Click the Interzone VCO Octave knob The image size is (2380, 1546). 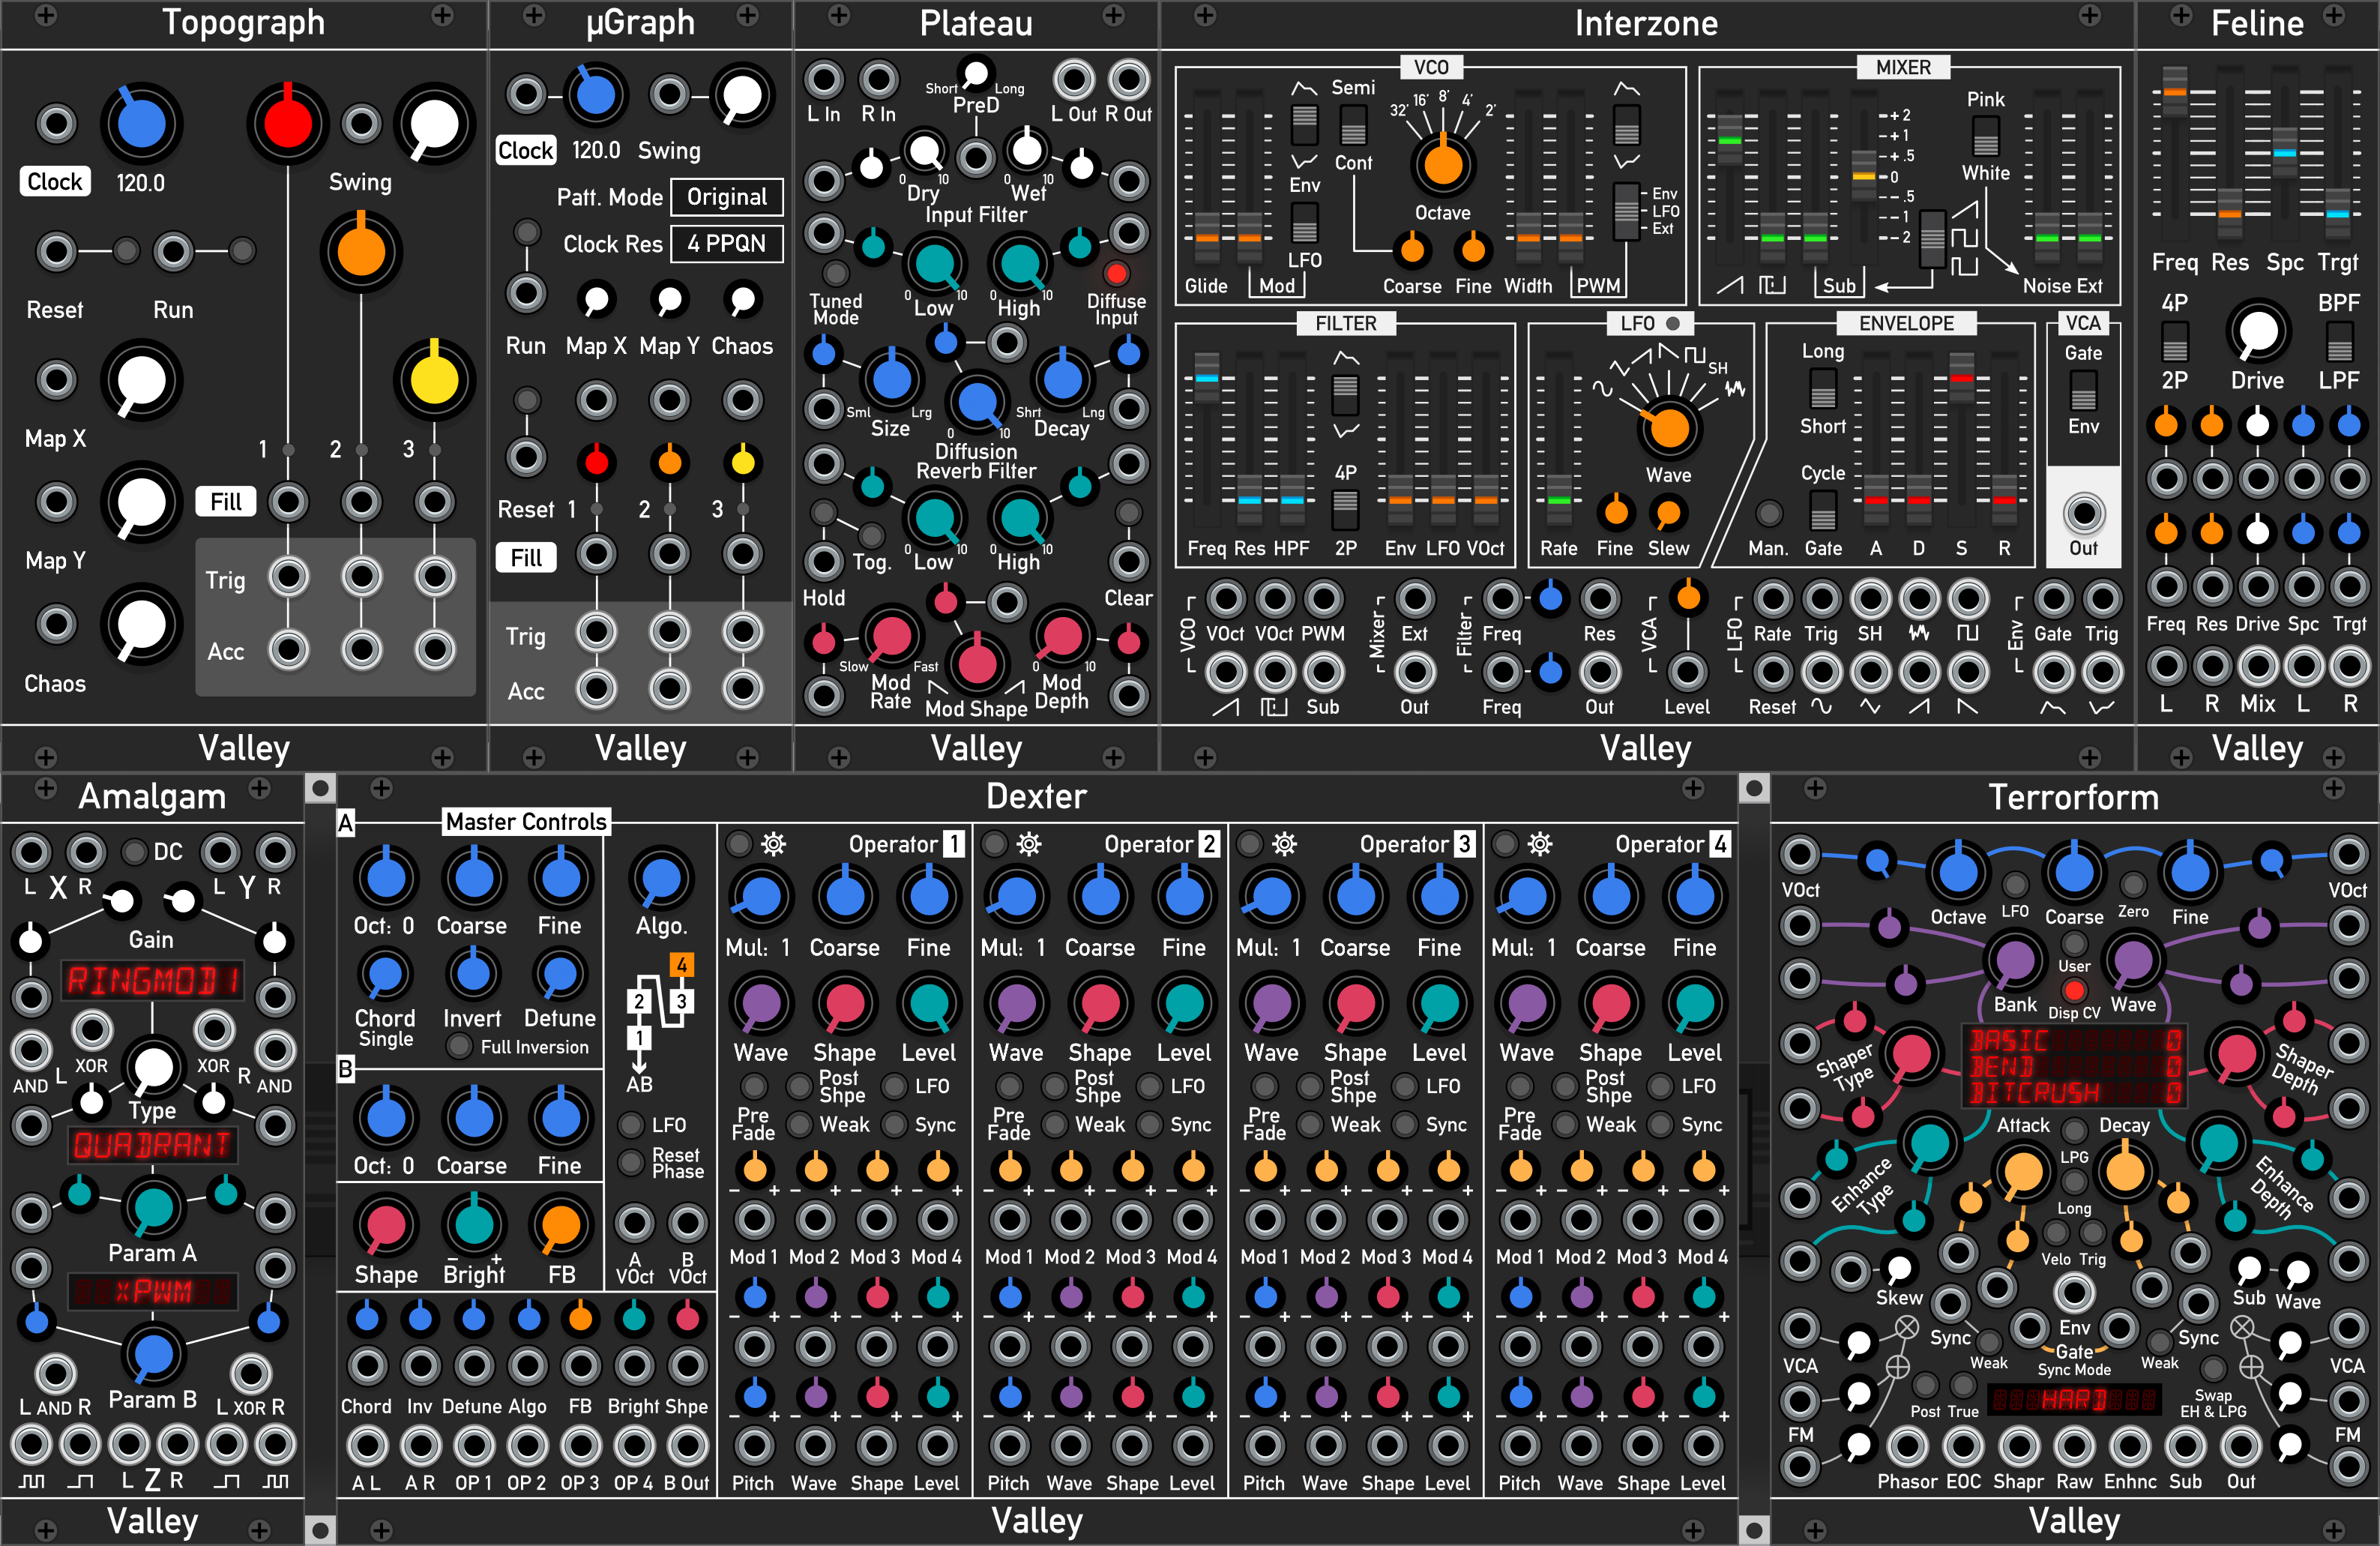pos(1443,164)
